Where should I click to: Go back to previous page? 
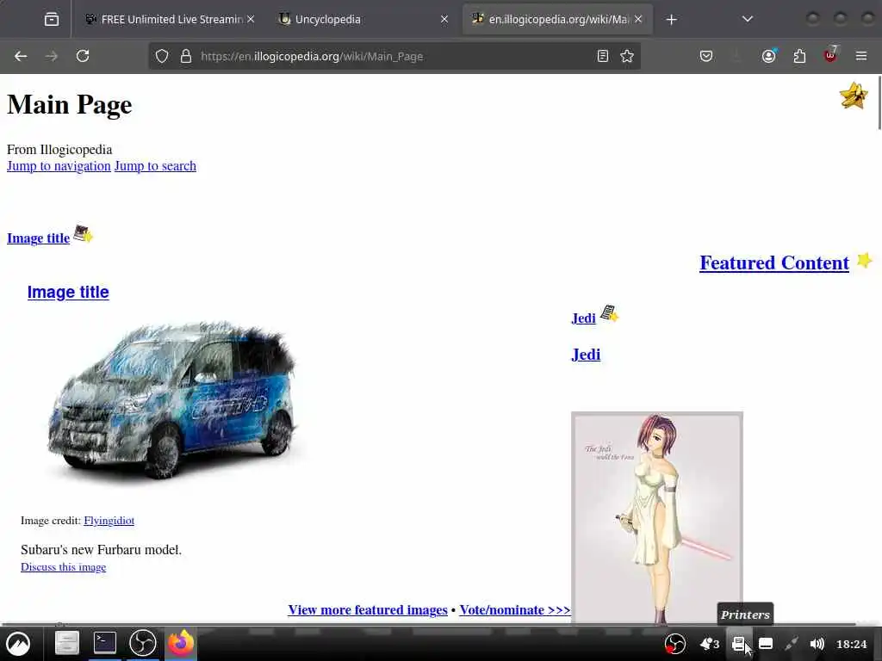pyautogui.click(x=21, y=56)
